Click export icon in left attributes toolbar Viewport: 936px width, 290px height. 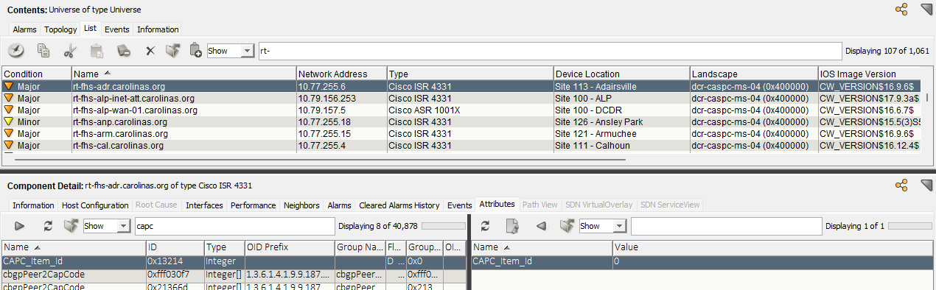coord(71,226)
